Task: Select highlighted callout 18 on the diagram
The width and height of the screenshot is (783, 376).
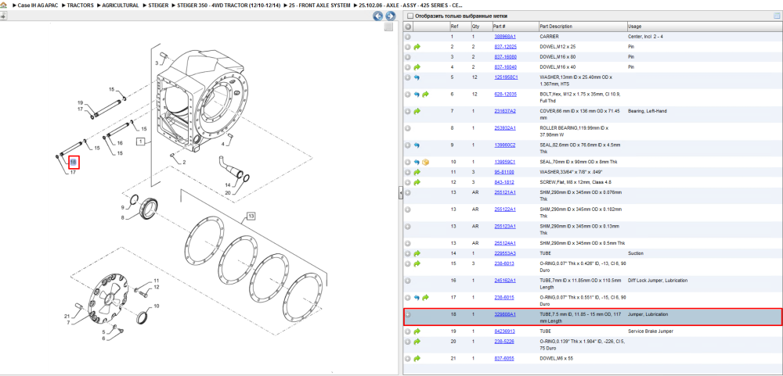Action: click(x=74, y=162)
